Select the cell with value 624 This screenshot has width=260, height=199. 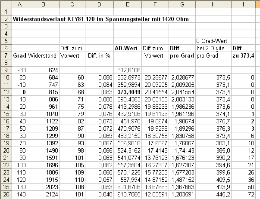pyautogui.click(x=43, y=70)
